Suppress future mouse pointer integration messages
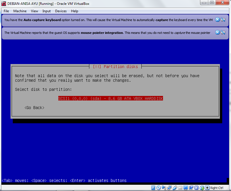The image size is (231, 191). 223,32
